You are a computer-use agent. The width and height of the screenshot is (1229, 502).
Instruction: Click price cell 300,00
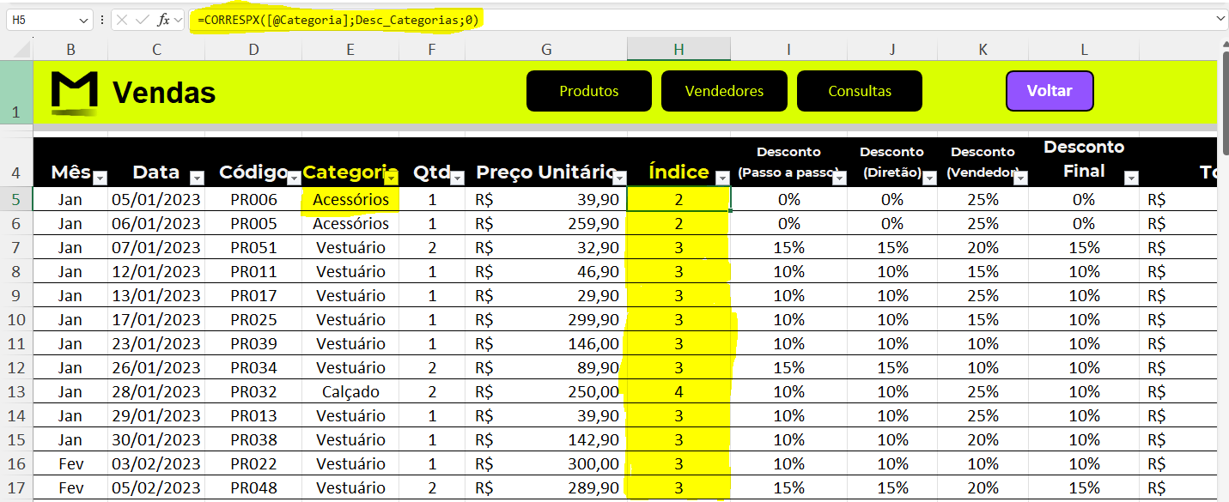point(546,463)
